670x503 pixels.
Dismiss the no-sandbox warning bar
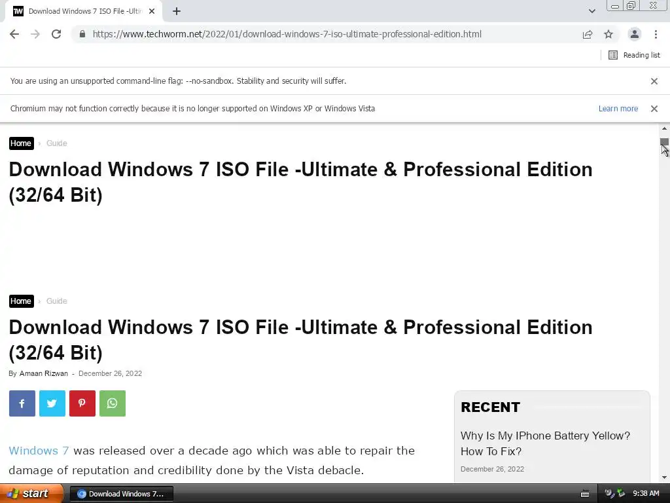click(x=654, y=81)
